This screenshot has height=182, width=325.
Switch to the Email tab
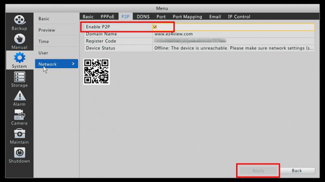[x=215, y=17]
